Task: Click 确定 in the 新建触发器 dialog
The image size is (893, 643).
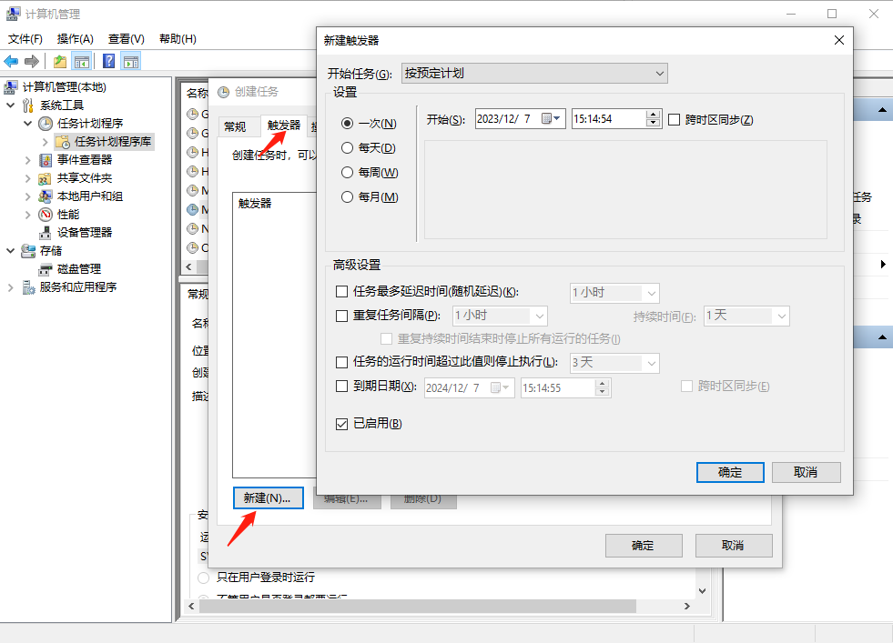Action: point(730,472)
